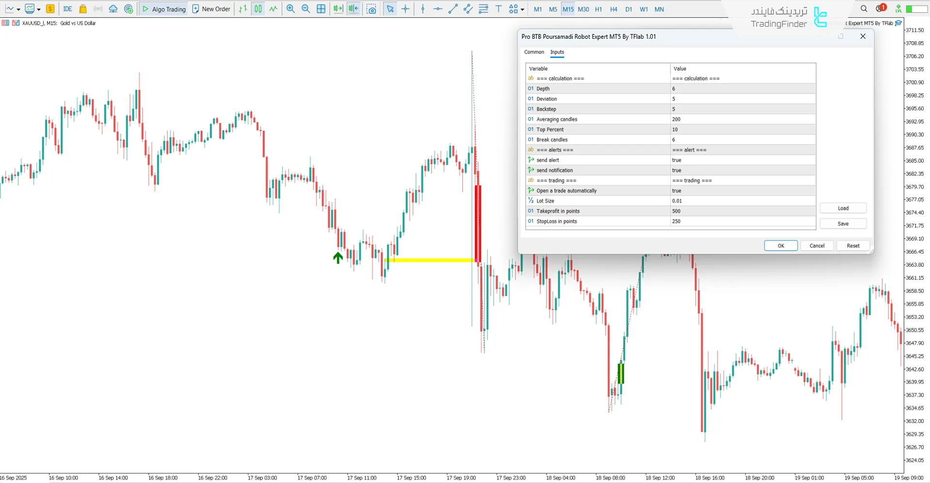
Task: Open the chart type dropdown arrow
Action: pyautogui.click(x=18, y=9)
